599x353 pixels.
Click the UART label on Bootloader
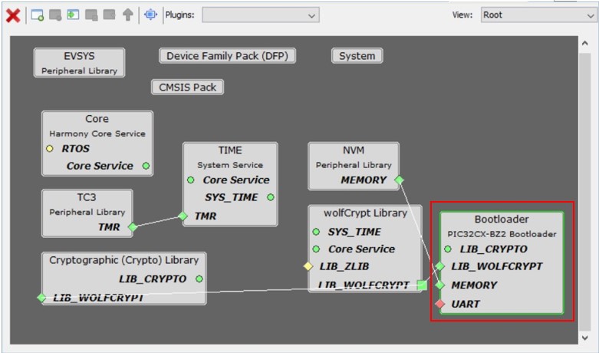coord(466,304)
